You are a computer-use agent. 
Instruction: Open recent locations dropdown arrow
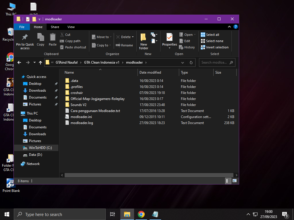(x=34, y=62)
